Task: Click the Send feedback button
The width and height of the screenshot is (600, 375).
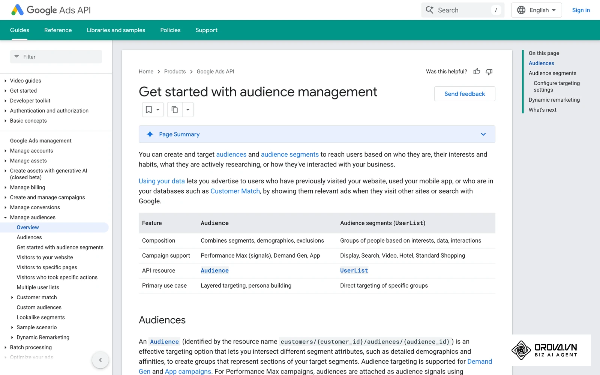Action: tap(465, 94)
